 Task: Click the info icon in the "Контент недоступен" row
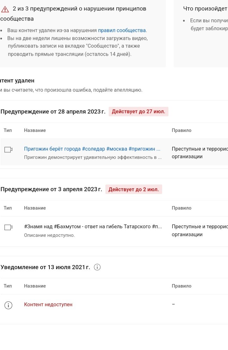pos(8,305)
